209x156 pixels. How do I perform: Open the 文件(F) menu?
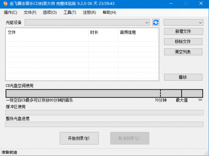(30, 13)
